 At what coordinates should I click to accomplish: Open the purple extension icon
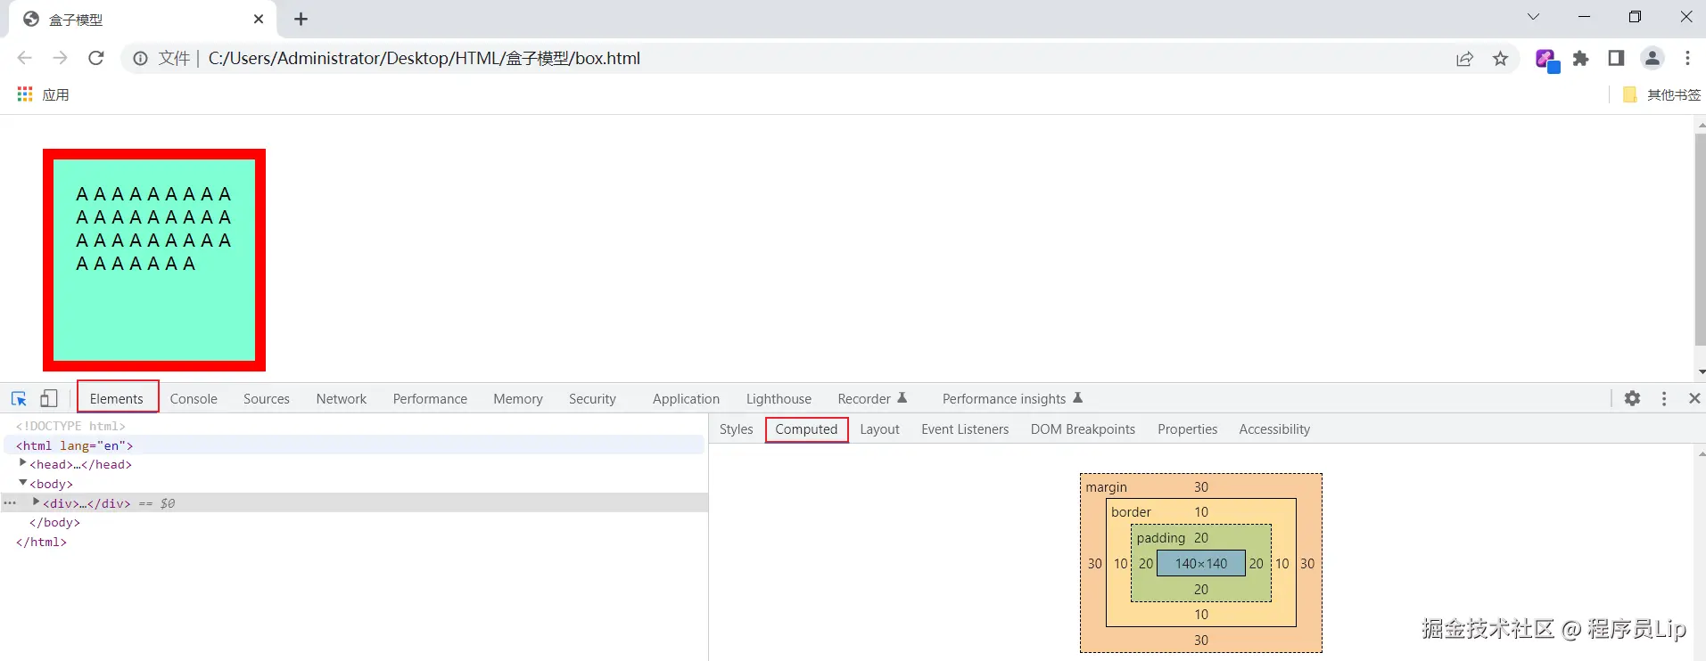pyautogui.click(x=1546, y=60)
